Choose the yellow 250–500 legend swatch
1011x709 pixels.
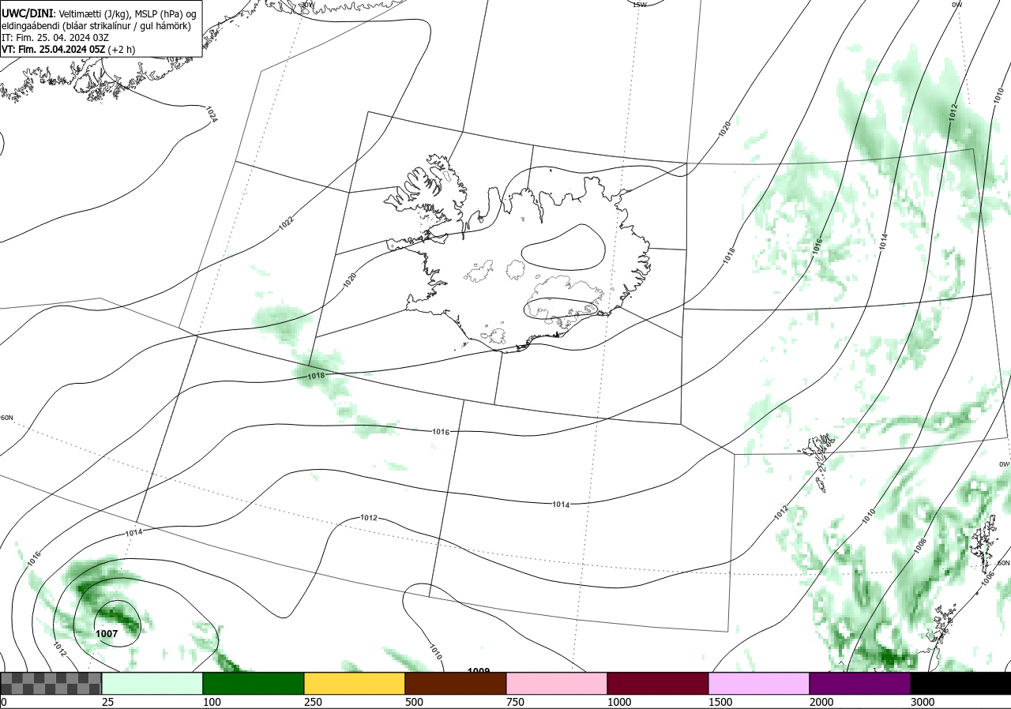(355, 683)
